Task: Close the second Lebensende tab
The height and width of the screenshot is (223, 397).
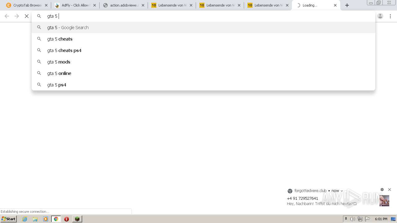Action: click(x=239, y=5)
